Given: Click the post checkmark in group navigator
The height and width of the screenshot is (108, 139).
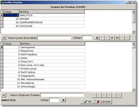Looking at the screenshot, I should (122, 38).
